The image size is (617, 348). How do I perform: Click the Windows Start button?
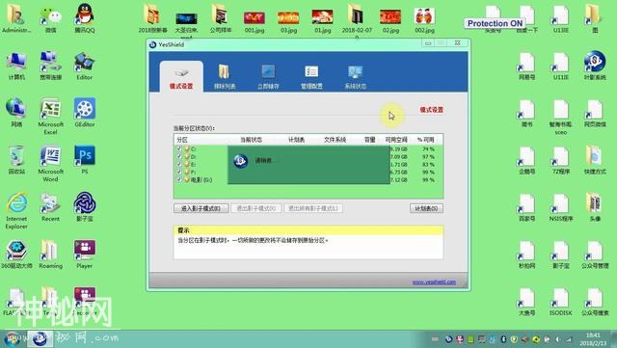pyautogui.click(x=12, y=338)
